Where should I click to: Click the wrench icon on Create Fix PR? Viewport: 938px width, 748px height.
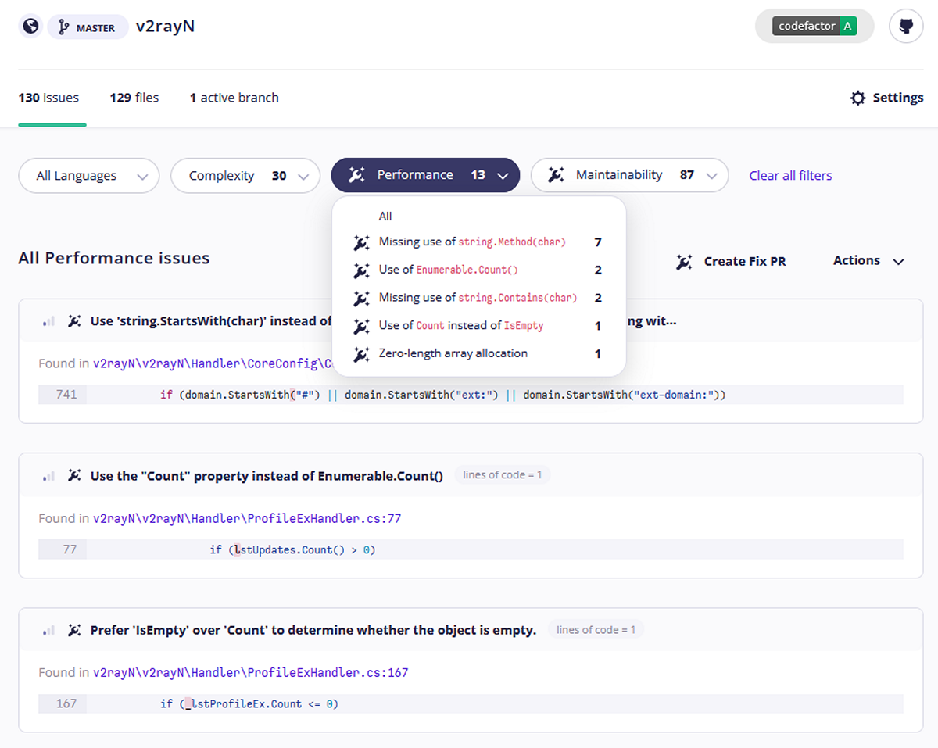tap(685, 262)
